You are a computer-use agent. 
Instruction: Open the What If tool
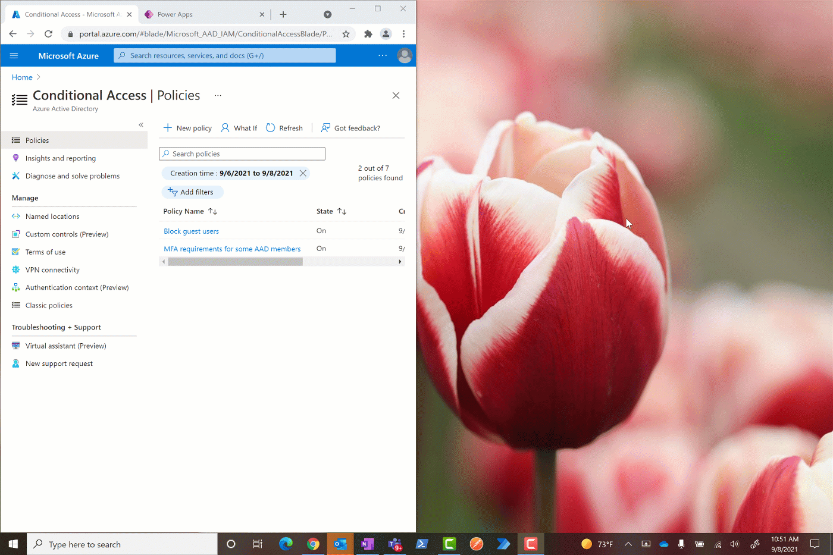[239, 128]
